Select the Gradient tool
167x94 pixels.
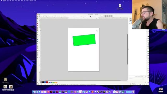click(x=38, y=40)
